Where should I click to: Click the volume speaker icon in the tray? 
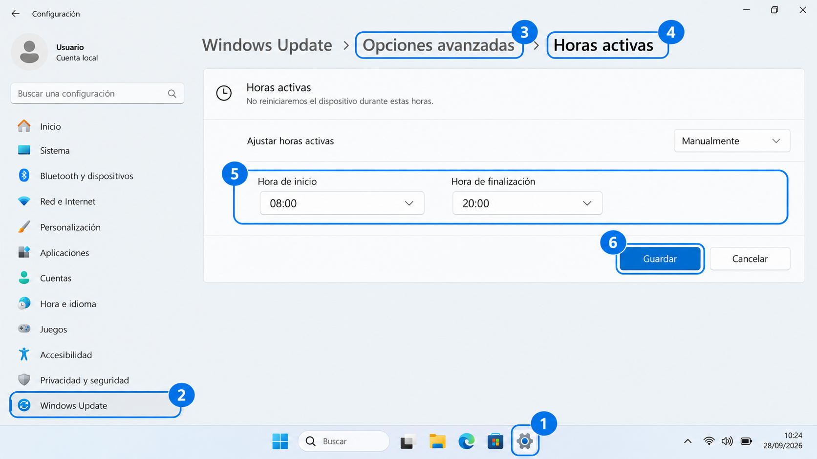(727, 441)
